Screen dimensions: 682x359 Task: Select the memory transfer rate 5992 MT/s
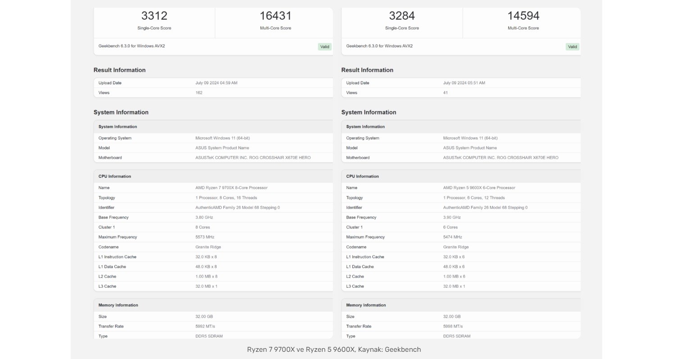tap(205, 327)
